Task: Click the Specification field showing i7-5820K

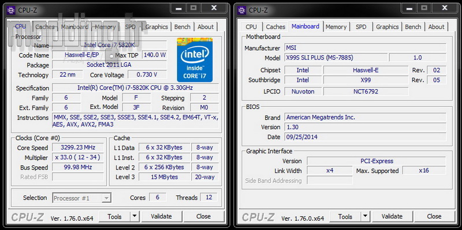Action: [x=136, y=88]
